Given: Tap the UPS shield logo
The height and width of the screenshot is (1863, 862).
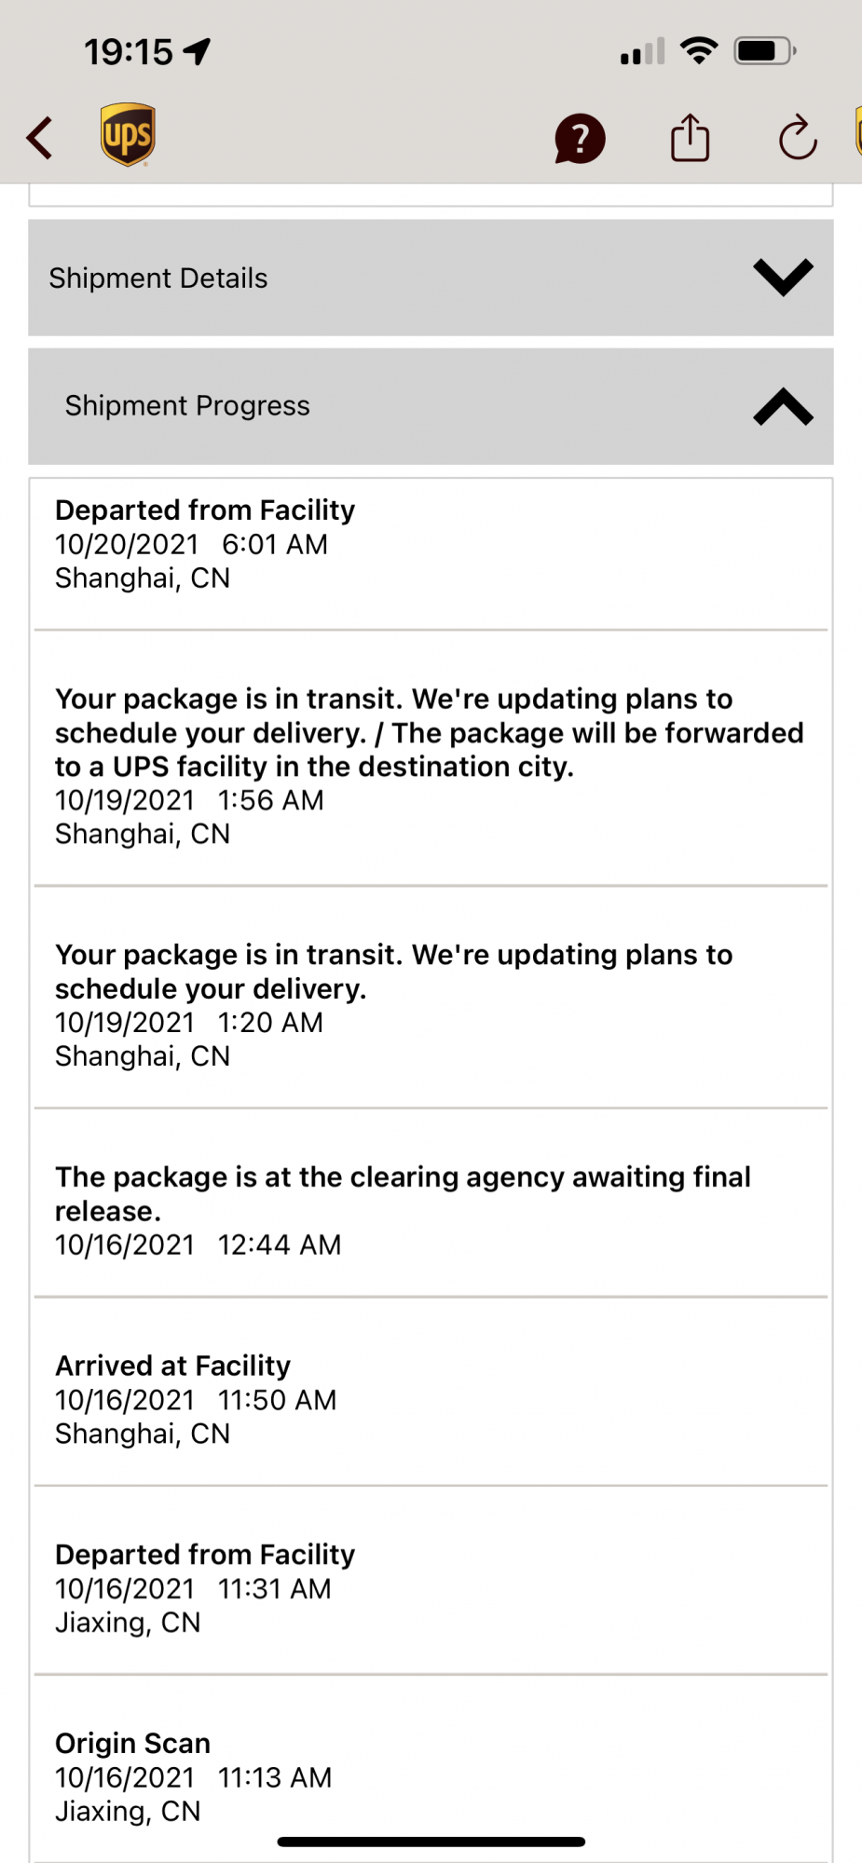Looking at the screenshot, I should point(128,135).
